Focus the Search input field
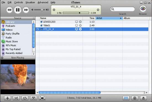 [123, 9]
